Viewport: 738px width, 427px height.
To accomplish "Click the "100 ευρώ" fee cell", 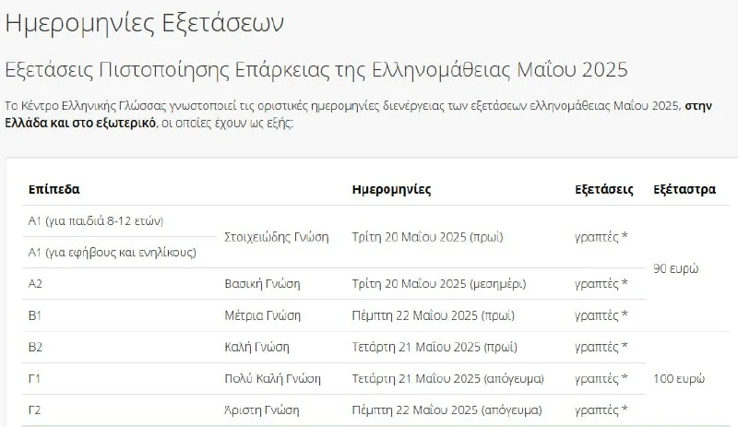I will tap(679, 378).
